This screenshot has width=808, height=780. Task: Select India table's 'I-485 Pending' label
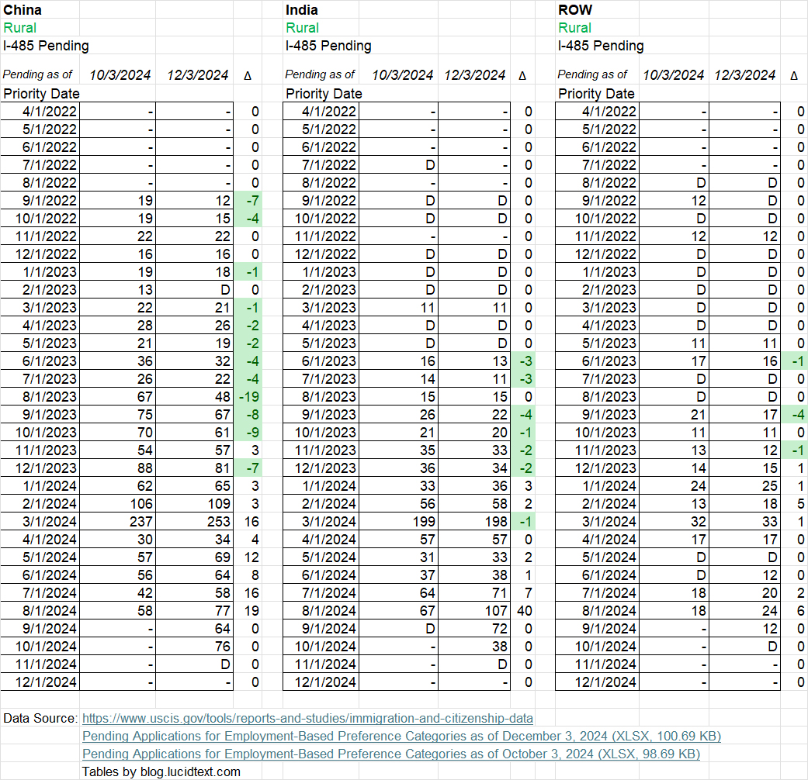pos(328,46)
